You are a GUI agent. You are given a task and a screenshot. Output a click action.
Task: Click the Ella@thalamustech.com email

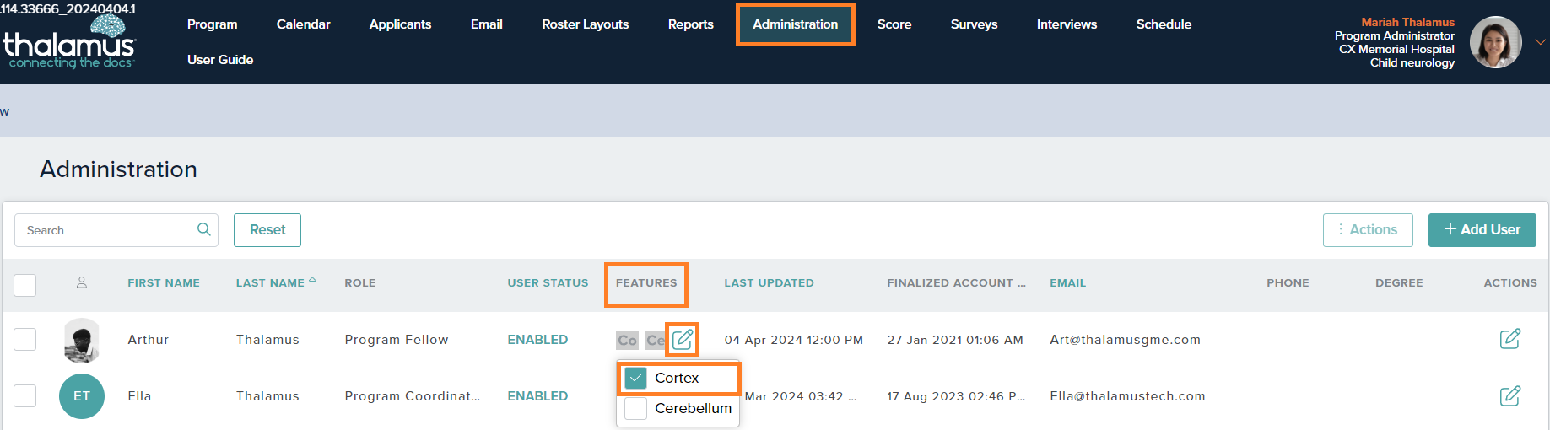(1127, 396)
